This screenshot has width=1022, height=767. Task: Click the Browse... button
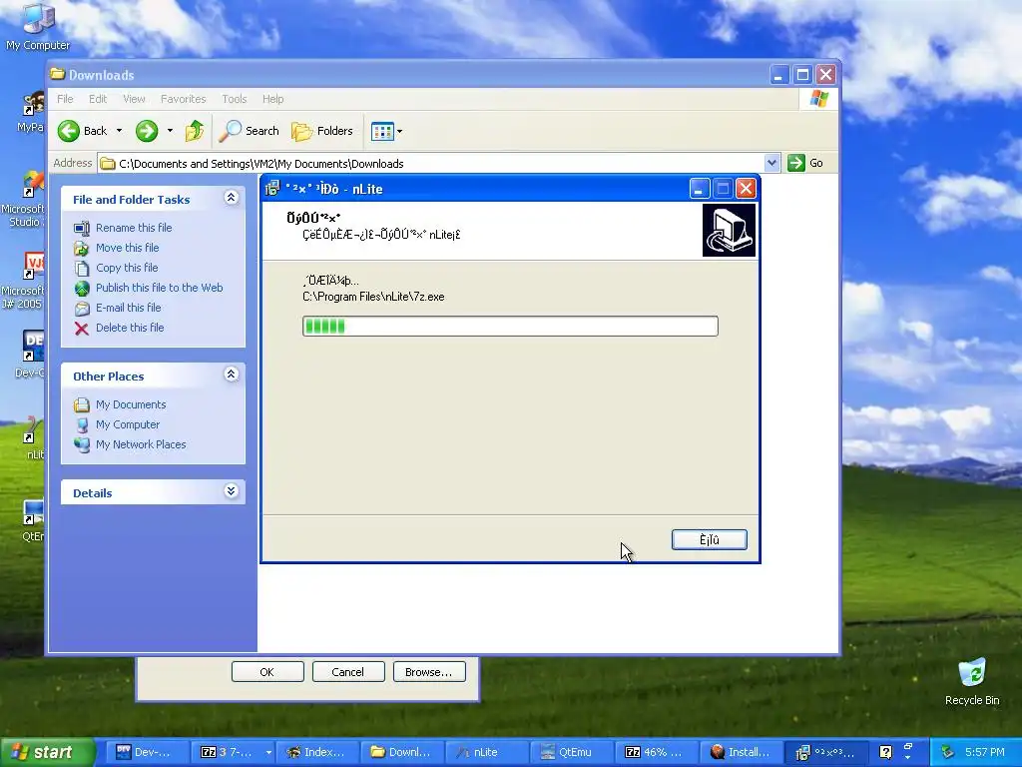click(x=429, y=672)
